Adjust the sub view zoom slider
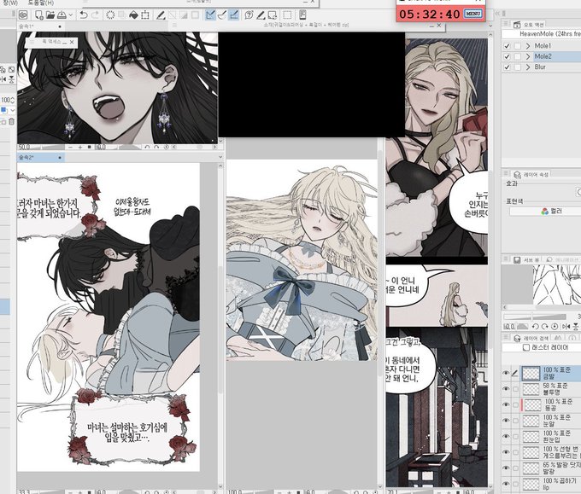 (534, 317)
